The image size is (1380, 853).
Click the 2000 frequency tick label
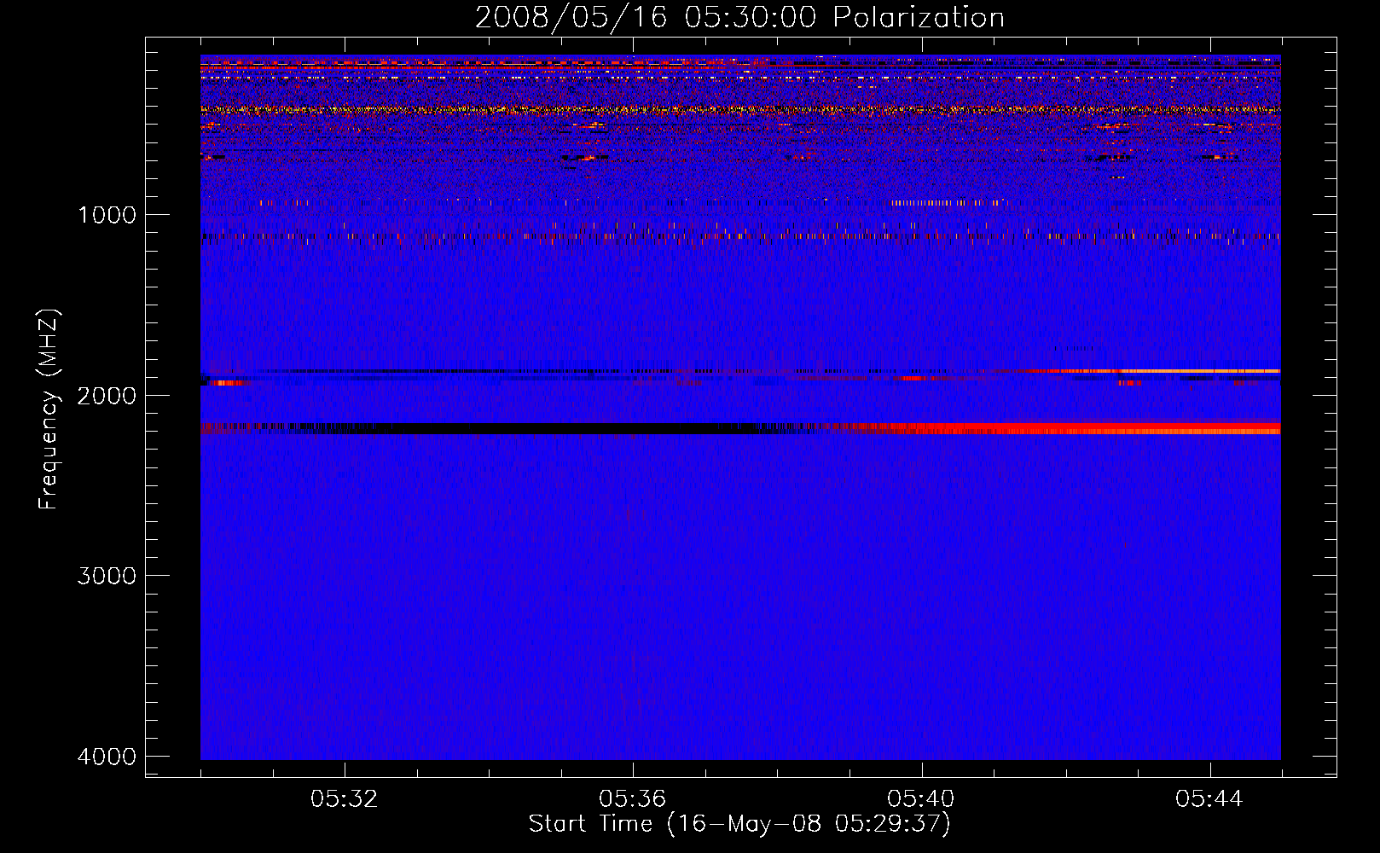click(x=107, y=395)
